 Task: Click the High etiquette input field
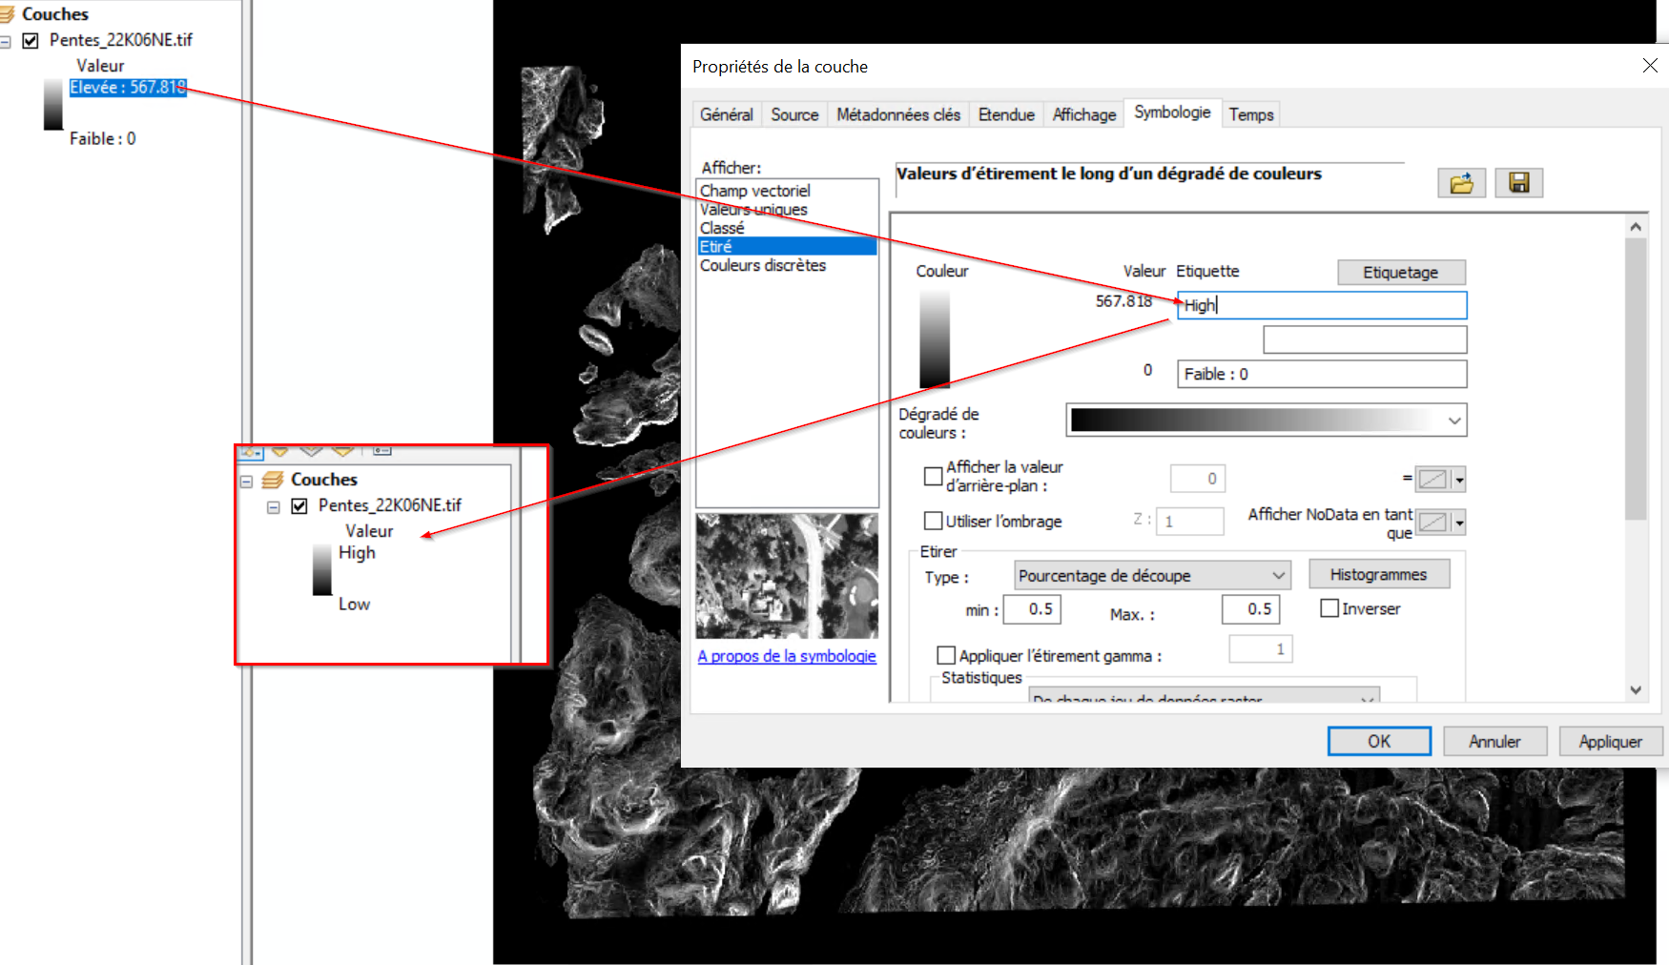click(1321, 304)
